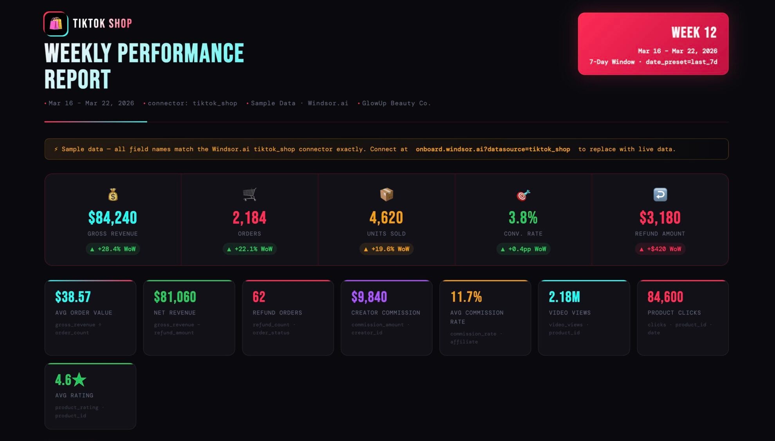Click the 'commission_rate · affiliate' field text
The width and height of the screenshot is (775, 441).
476,338
